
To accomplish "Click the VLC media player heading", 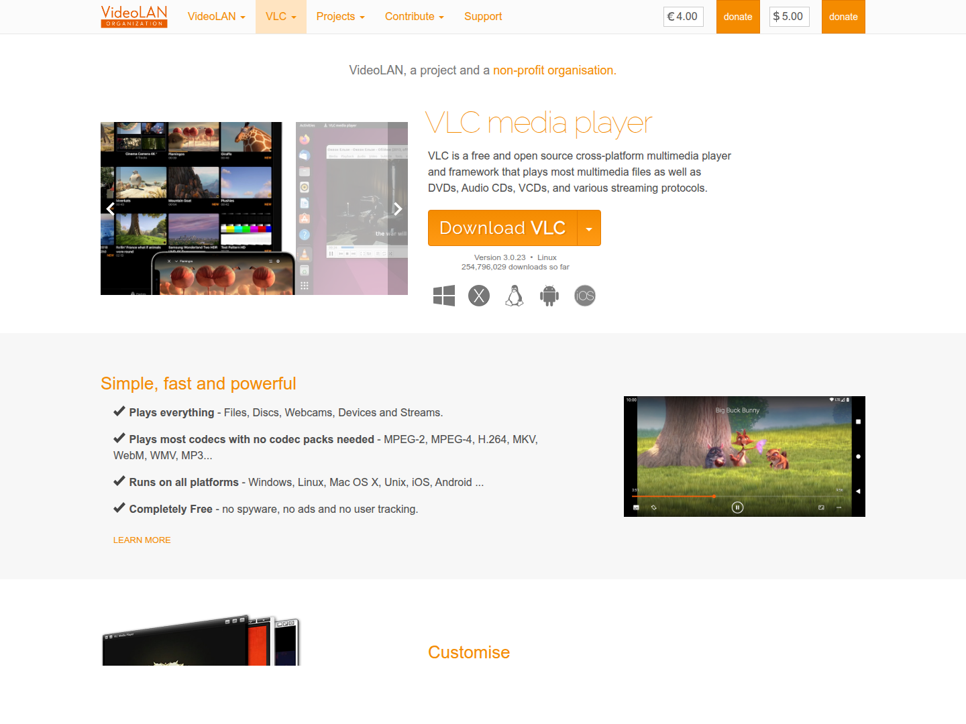I will [539, 123].
